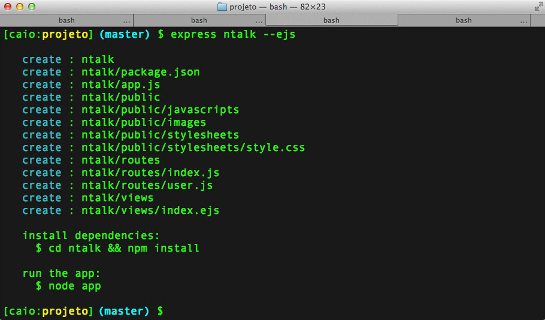
Task: Switch to the second bash tab
Action: (x=198, y=20)
